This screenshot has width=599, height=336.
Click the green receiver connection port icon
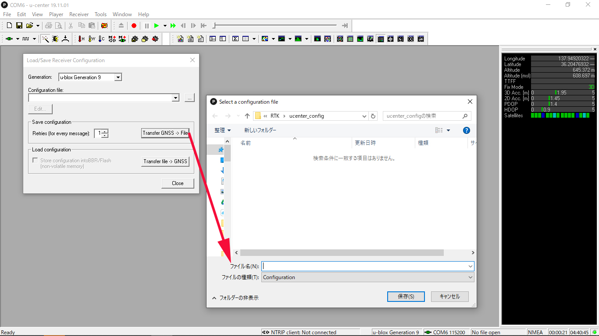point(9,39)
